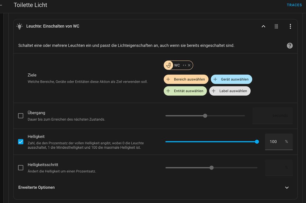Open the three-dot action menu

click(290, 26)
